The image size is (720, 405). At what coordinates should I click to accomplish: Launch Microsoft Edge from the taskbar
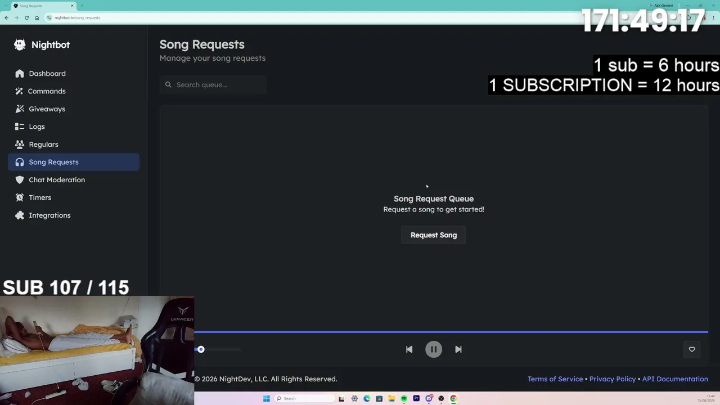(x=367, y=399)
